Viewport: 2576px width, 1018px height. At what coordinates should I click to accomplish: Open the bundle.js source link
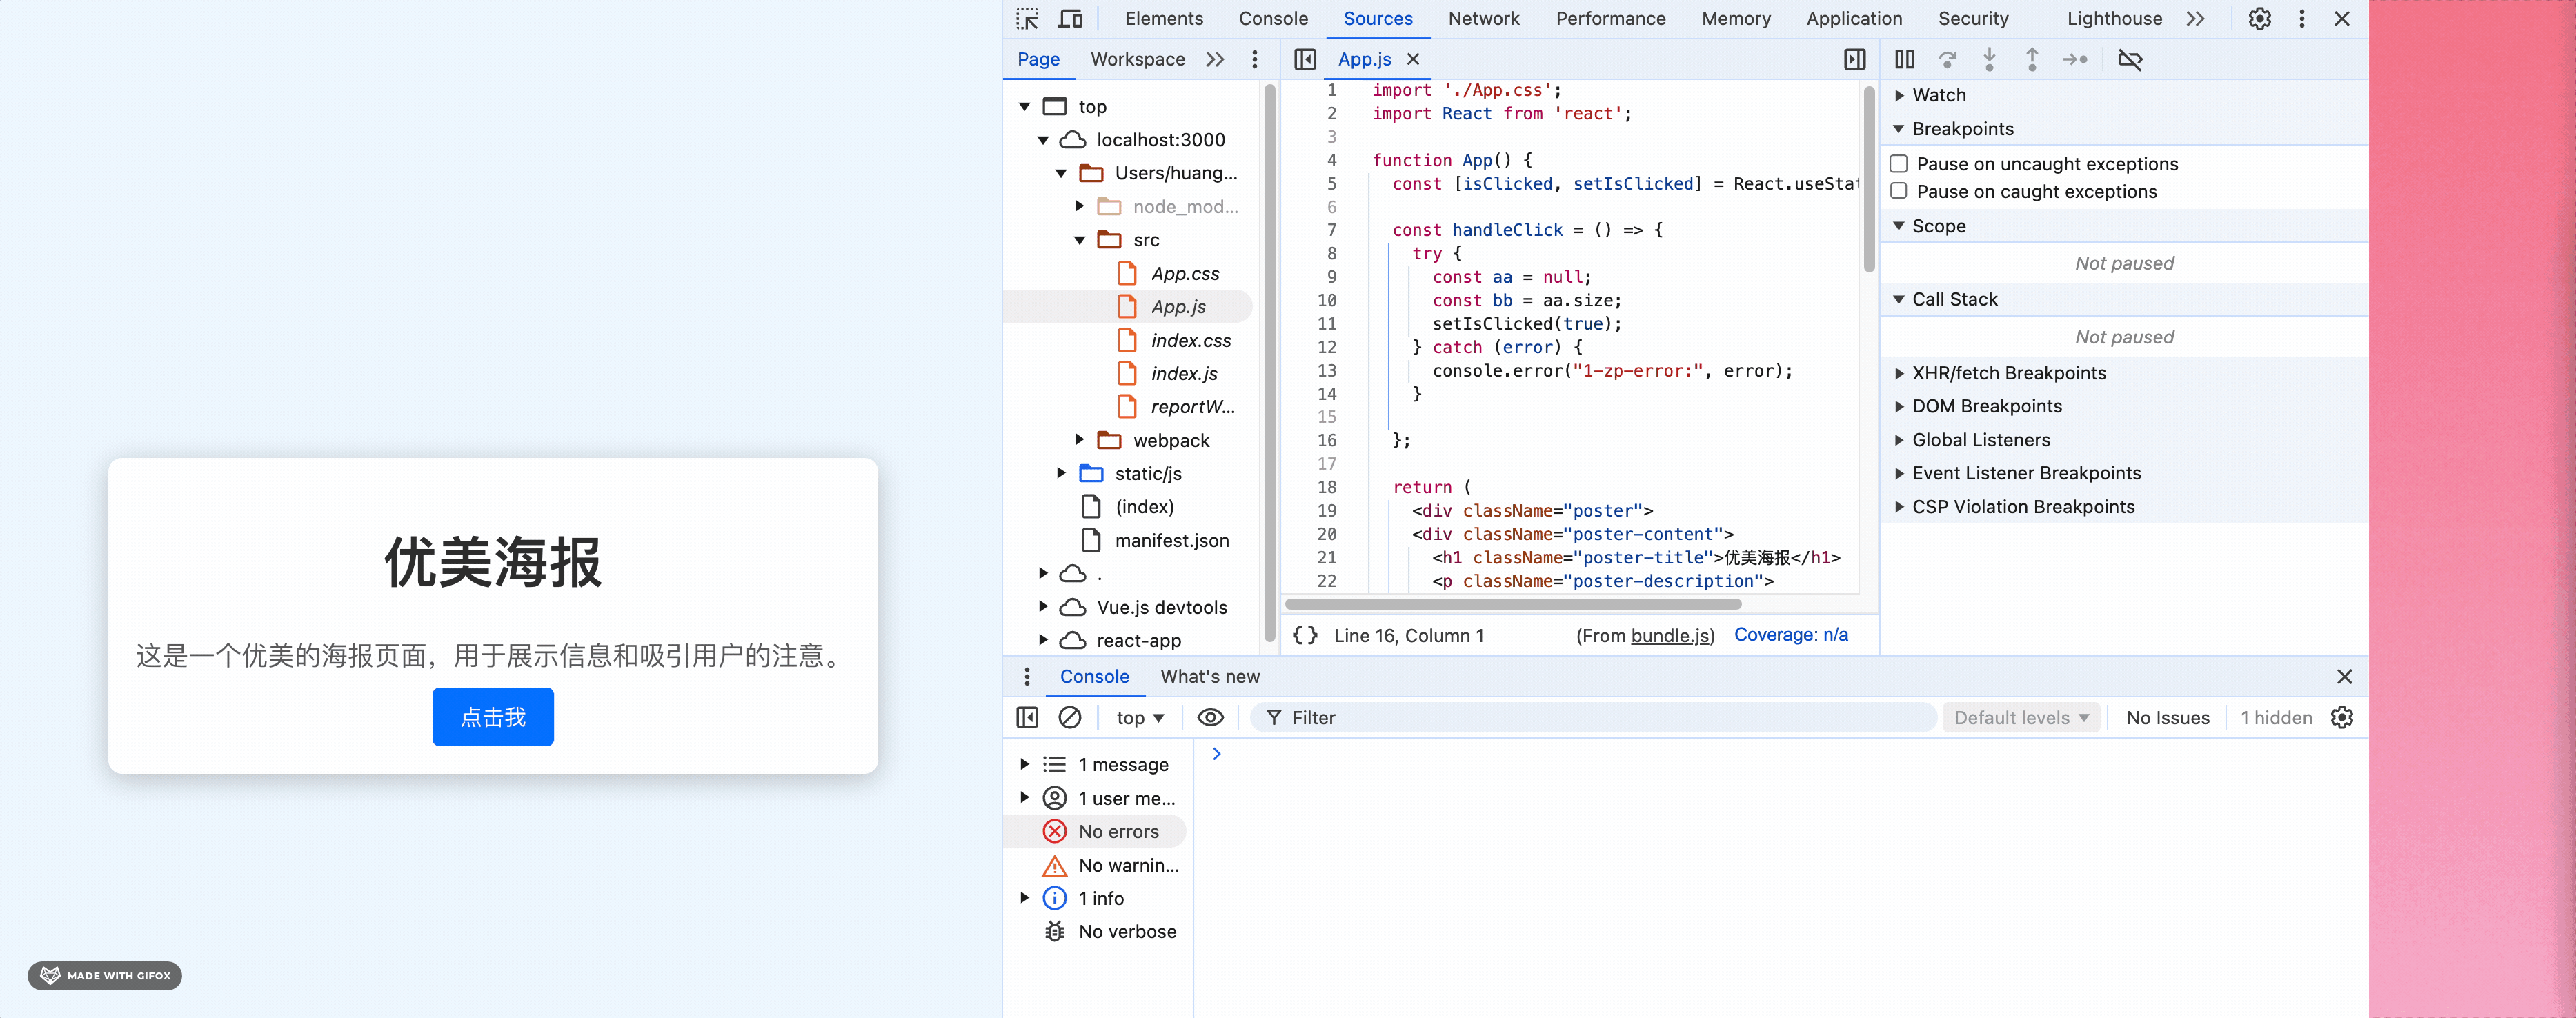tap(1670, 635)
